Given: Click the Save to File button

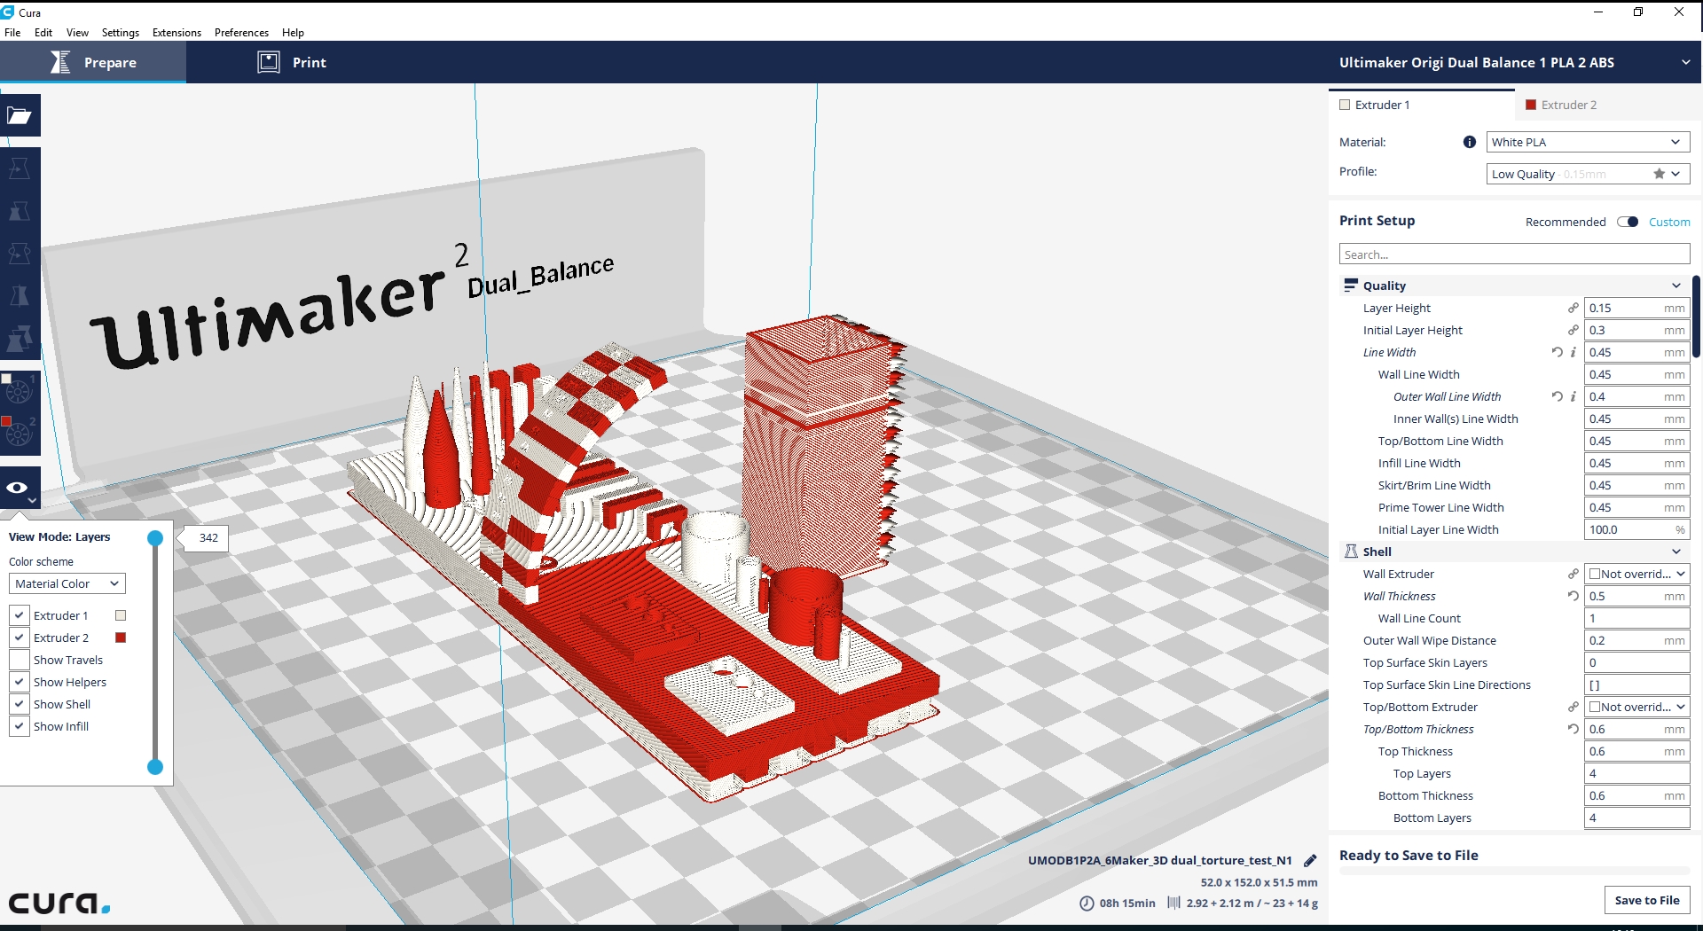Looking at the screenshot, I should coord(1647,900).
